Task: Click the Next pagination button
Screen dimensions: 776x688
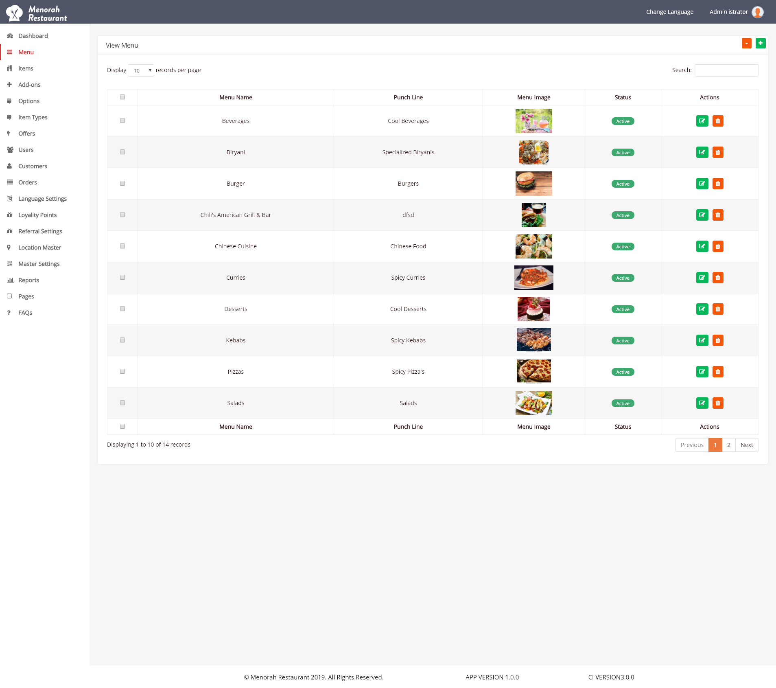Action: coord(747,445)
